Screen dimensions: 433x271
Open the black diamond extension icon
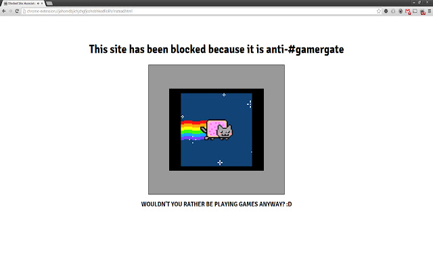click(x=386, y=11)
